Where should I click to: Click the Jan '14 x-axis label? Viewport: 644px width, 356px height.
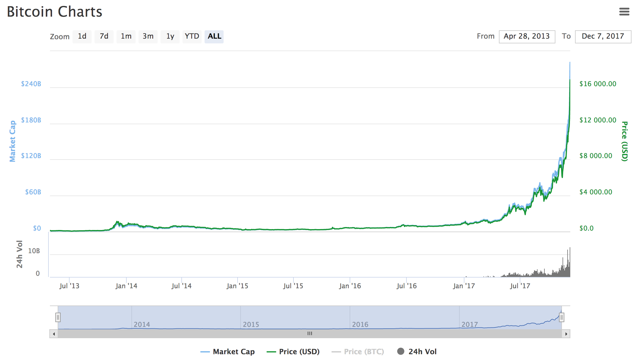[x=126, y=286]
